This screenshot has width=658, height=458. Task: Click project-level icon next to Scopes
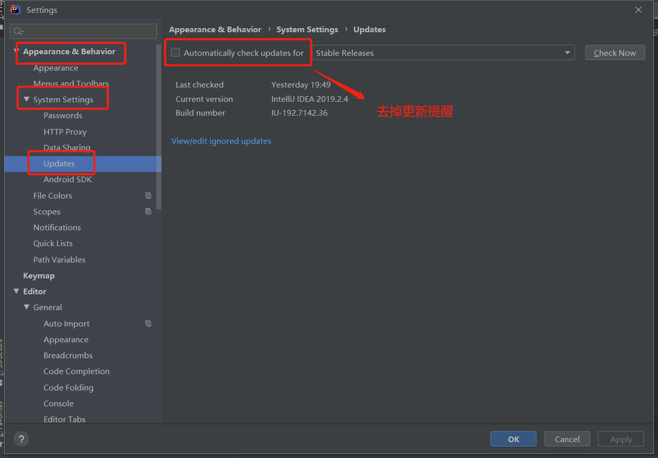[148, 211]
